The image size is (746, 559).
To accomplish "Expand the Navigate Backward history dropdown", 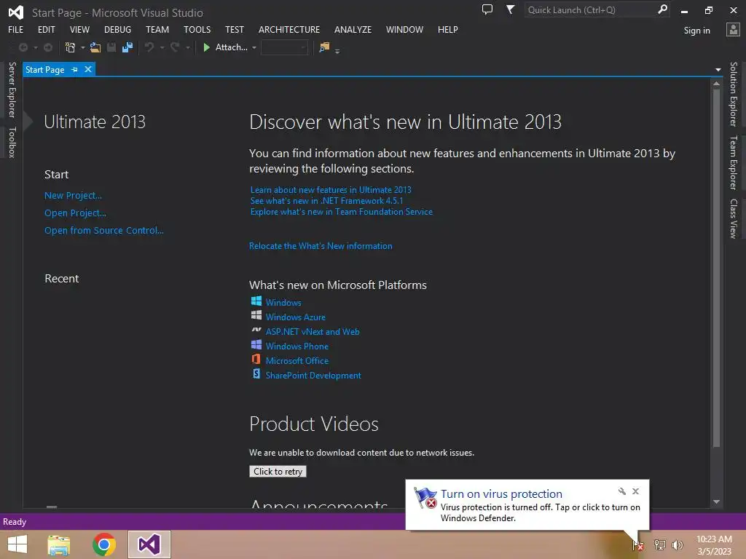I will click(x=35, y=47).
